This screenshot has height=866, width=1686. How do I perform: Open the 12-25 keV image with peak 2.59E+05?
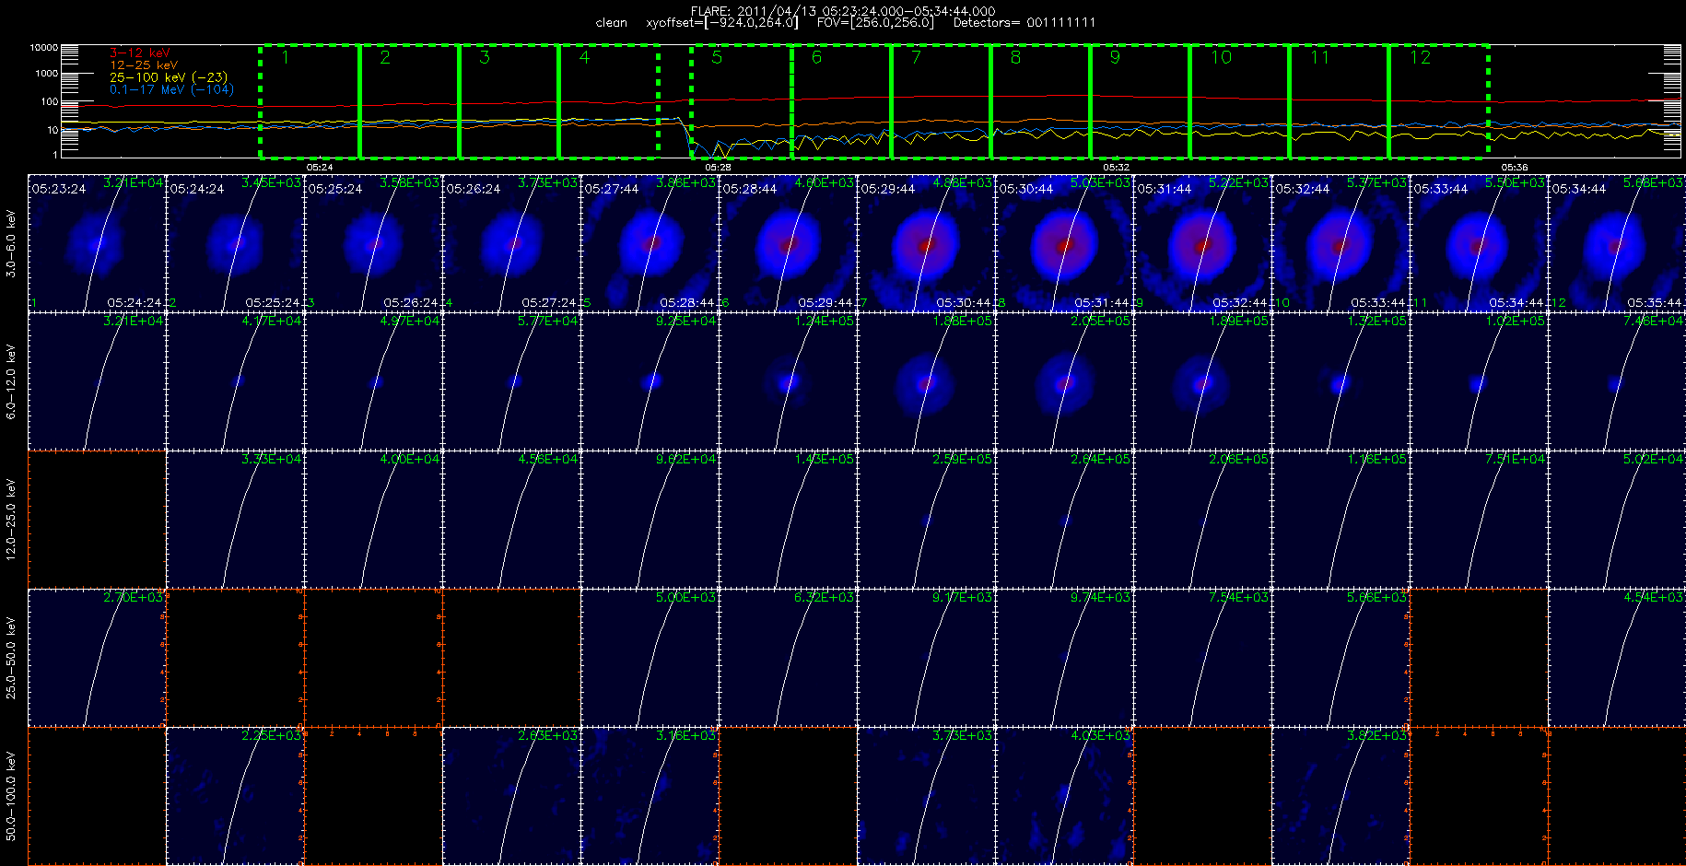(926, 520)
